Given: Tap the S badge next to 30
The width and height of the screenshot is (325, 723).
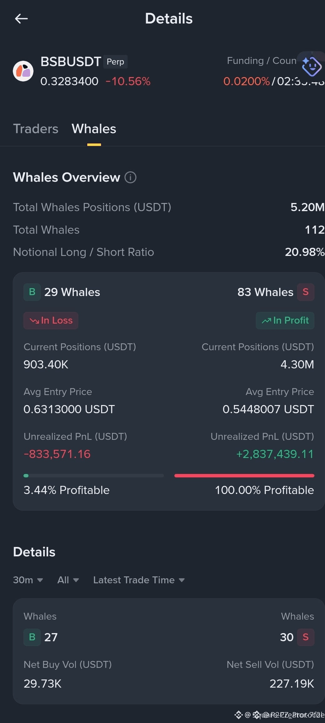Looking at the screenshot, I should [x=306, y=637].
